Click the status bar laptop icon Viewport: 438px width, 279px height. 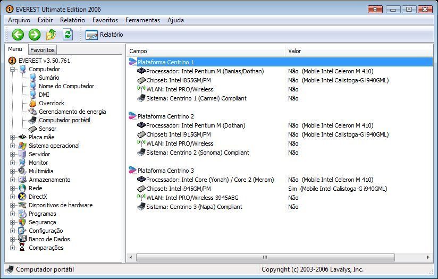pos(10,269)
